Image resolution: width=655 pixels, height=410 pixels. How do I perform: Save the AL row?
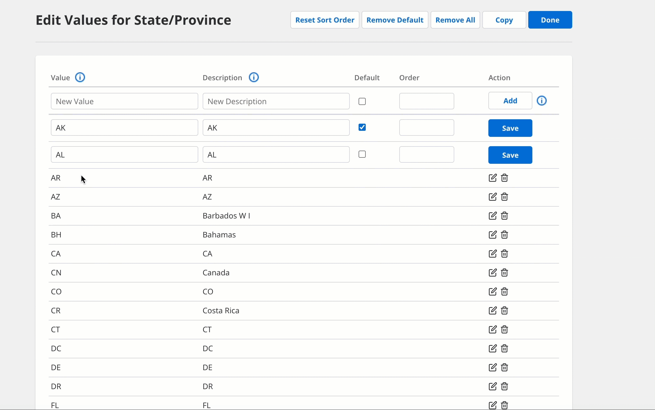coord(510,155)
